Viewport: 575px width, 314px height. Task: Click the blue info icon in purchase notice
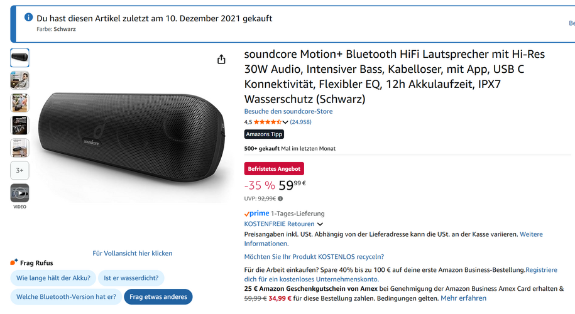[28, 18]
